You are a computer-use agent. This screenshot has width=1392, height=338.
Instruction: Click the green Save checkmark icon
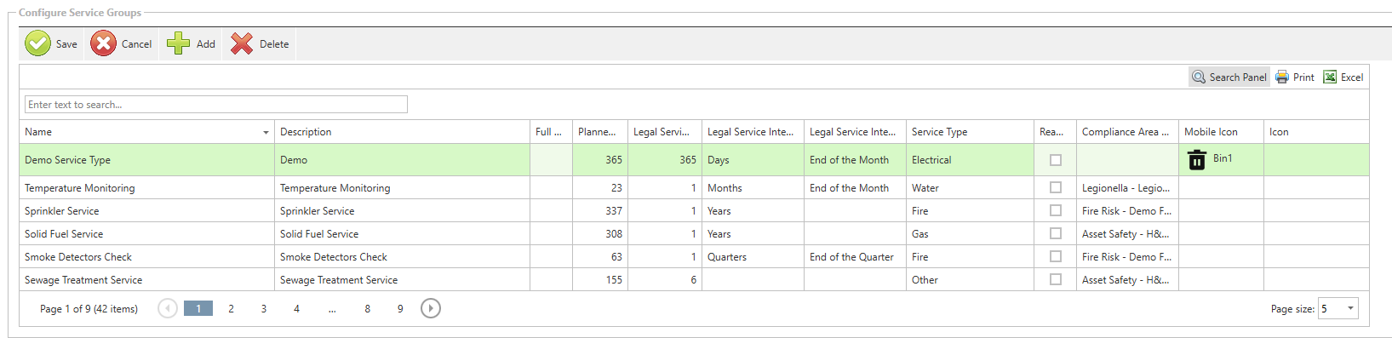[x=37, y=43]
